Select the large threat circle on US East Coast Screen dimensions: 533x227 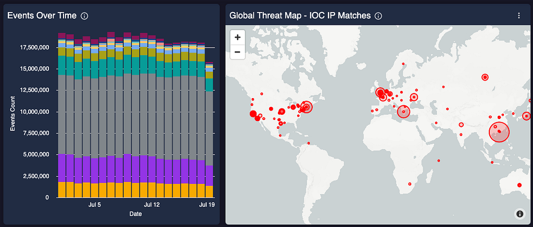(x=307, y=107)
